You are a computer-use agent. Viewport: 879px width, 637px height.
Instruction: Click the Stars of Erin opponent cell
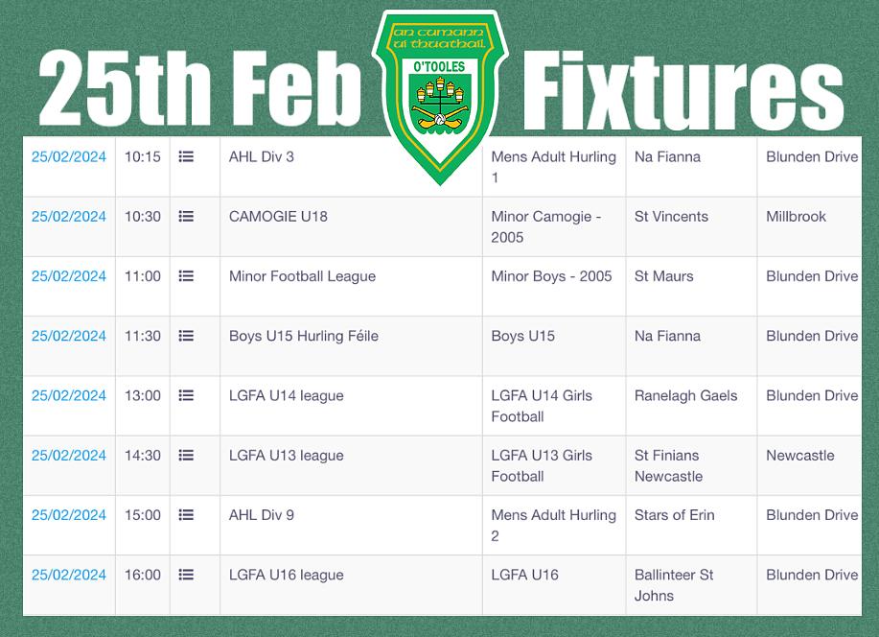pyautogui.click(x=691, y=526)
